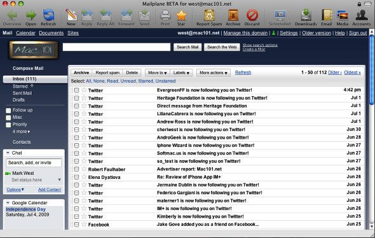Viewport: 375px width, 238px height.
Task: Check the EvergreenFF message checkbox
Action: point(76,90)
